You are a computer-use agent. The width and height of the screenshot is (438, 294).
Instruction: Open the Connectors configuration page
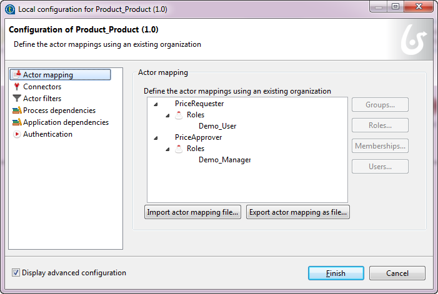[x=42, y=87]
